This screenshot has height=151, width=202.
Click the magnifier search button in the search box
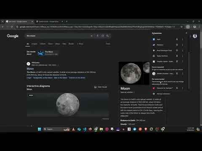[x=108, y=36]
